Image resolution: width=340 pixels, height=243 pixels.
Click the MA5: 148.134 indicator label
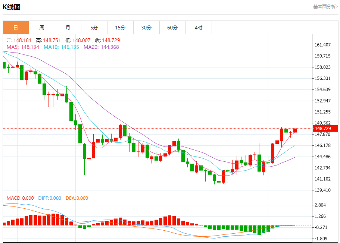pos(23,47)
